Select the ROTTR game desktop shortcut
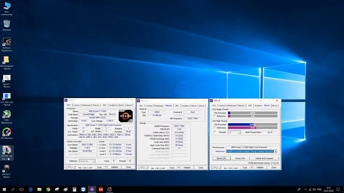344x193 pixels. pos(6,153)
